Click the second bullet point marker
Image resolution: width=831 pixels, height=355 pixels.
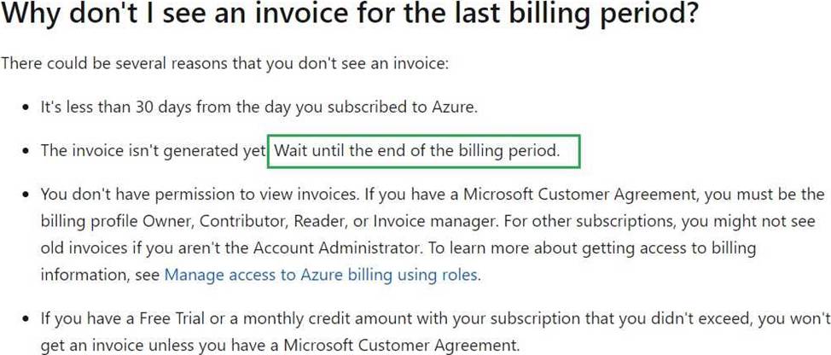point(26,152)
